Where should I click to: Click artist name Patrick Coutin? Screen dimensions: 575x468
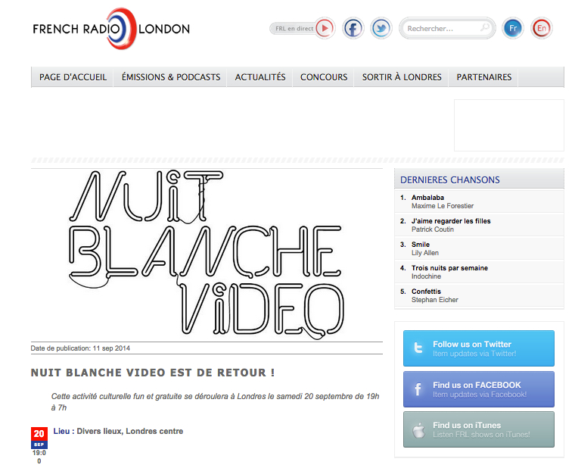432,229
